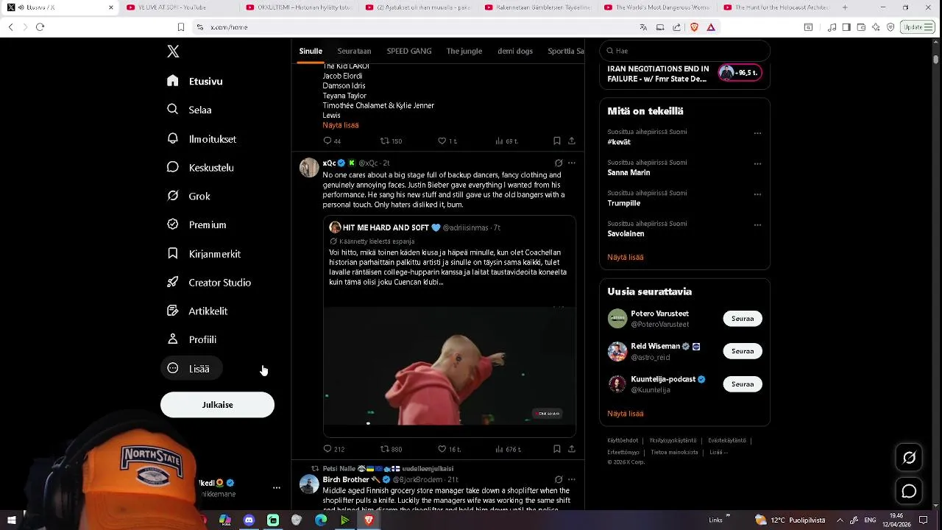The height and width of the screenshot is (530, 942).
Task: Open more options for Trumpille trend
Action: point(757,194)
